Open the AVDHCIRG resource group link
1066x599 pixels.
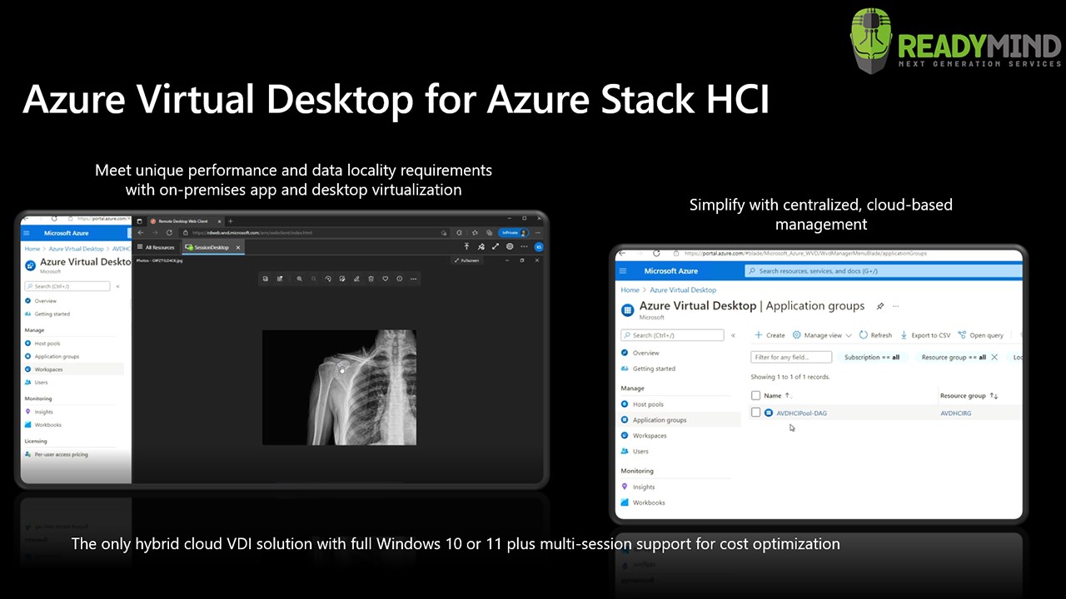[x=955, y=413]
